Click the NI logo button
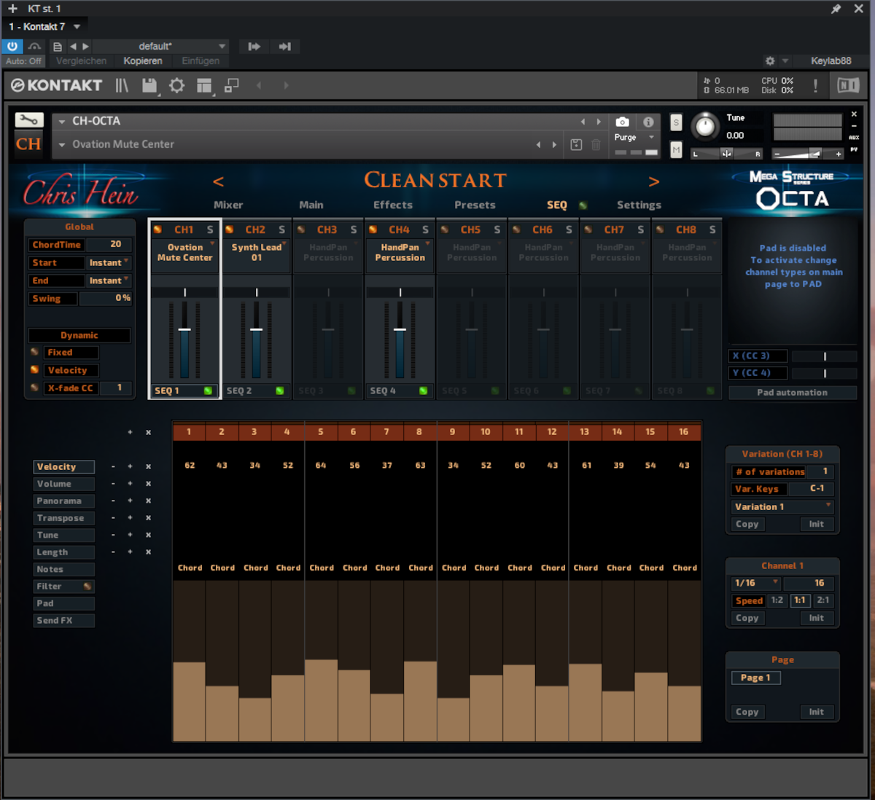The image size is (875, 800). coord(848,85)
